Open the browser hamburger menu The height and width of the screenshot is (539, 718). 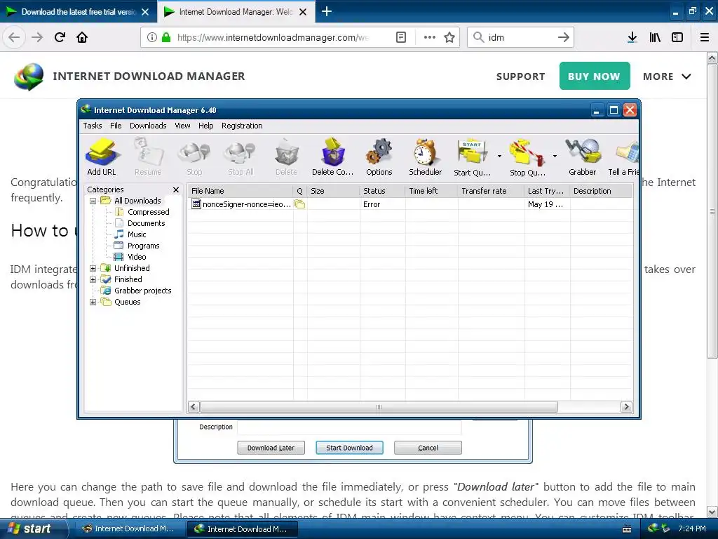click(x=705, y=38)
